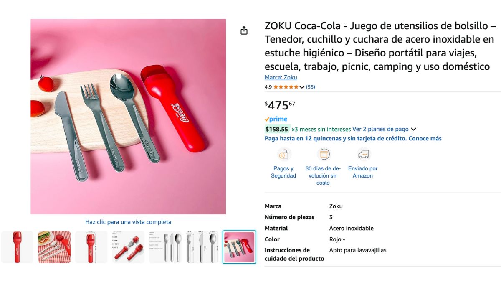Click the Pagos y Seguridad lock icon
501x282 pixels.
[x=283, y=155]
